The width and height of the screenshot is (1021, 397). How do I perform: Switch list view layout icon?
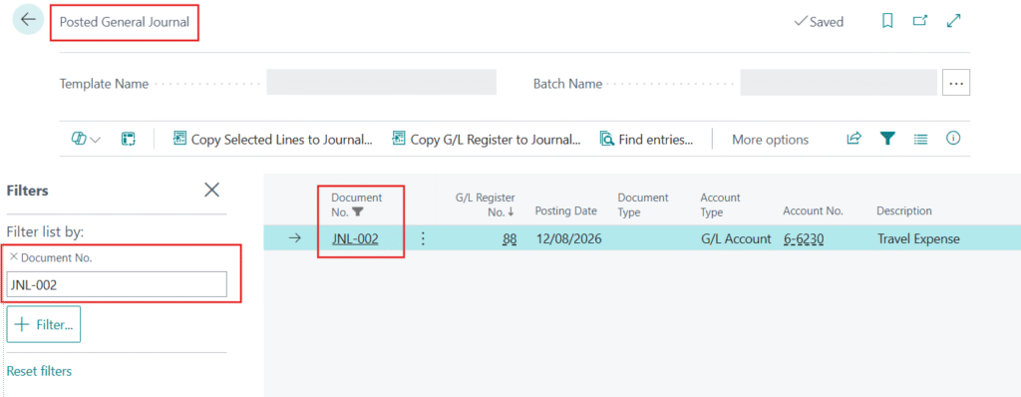(920, 139)
